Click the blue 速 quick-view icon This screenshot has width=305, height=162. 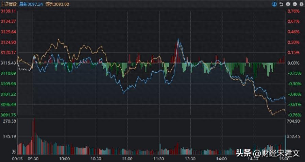pos(275,4)
